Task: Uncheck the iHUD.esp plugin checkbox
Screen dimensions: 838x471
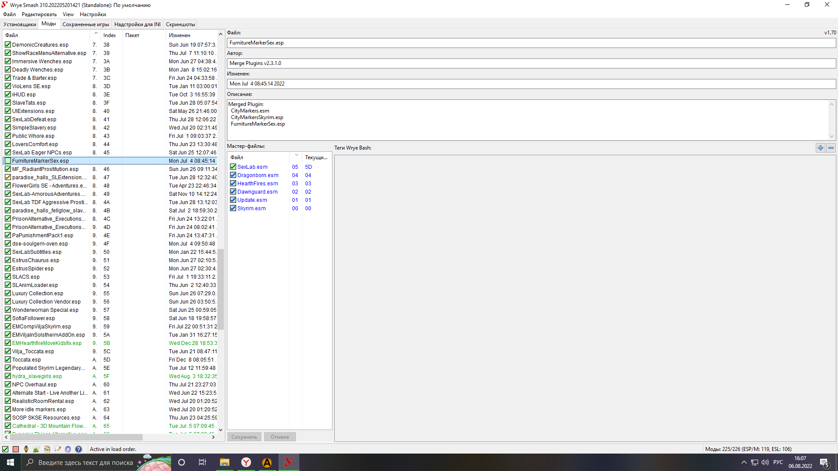Action: pyautogui.click(x=8, y=95)
